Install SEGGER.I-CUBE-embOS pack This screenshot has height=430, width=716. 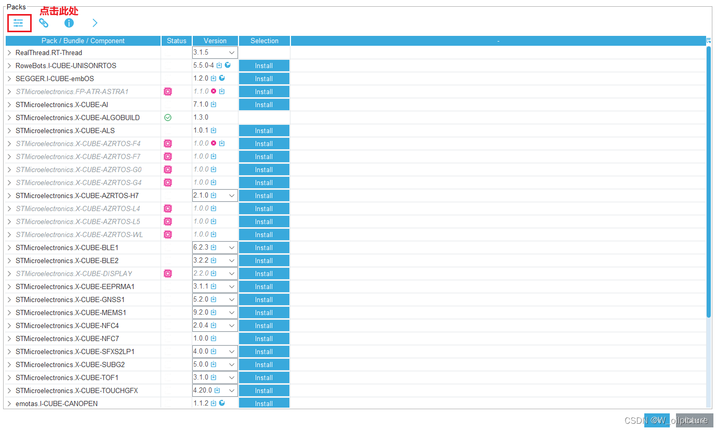click(264, 79)
